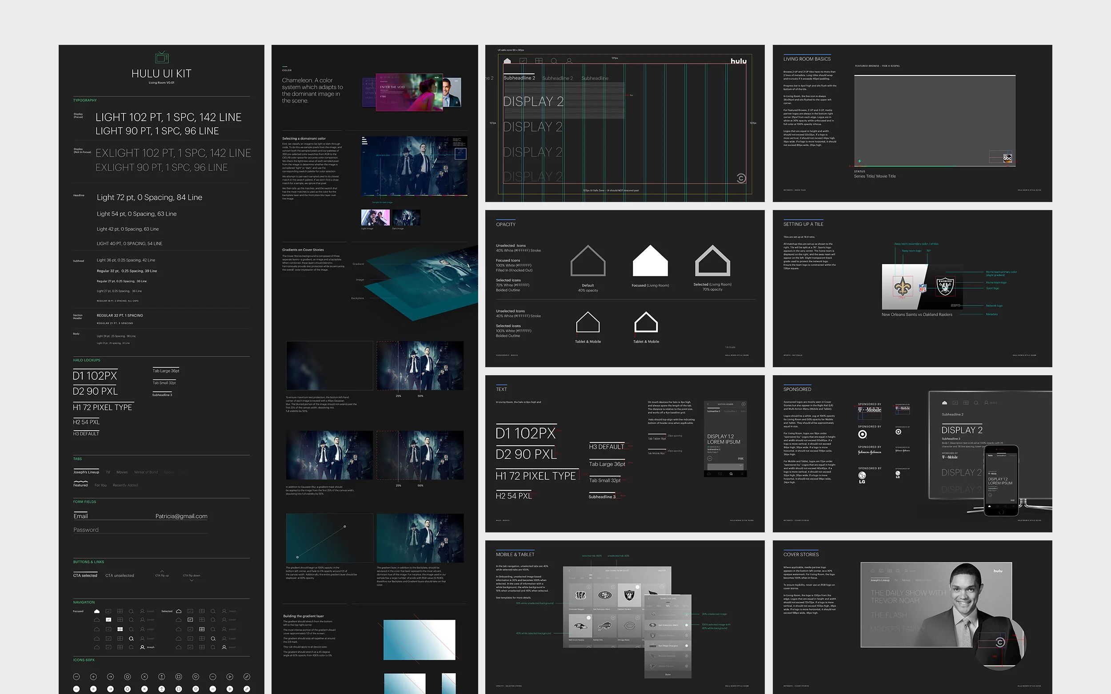
Task: Click the dark teal gradient panel with diagonal line
Action: (x=329, y=538)
